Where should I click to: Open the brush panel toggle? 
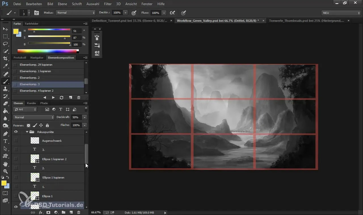pyautogui.click(x=36, y=13)
